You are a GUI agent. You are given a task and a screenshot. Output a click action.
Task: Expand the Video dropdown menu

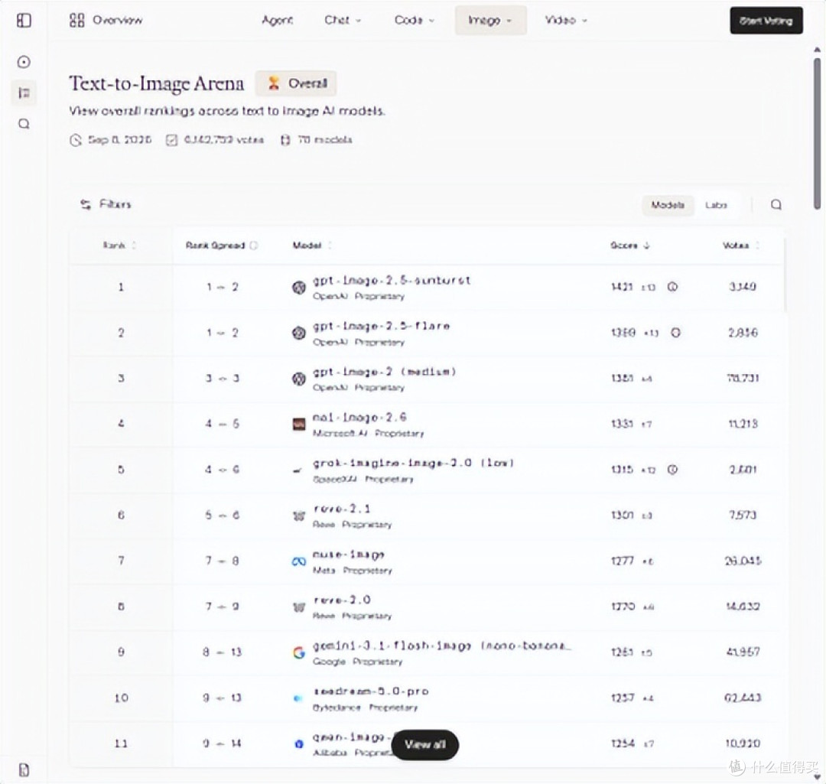point(566,21)
